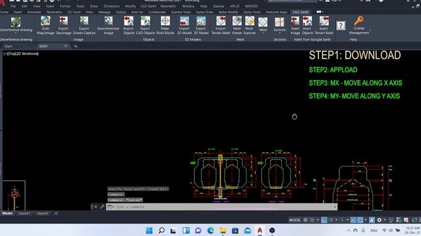
Task: Open recent commands dropdown in command line
Action: (x=111, y=207)
